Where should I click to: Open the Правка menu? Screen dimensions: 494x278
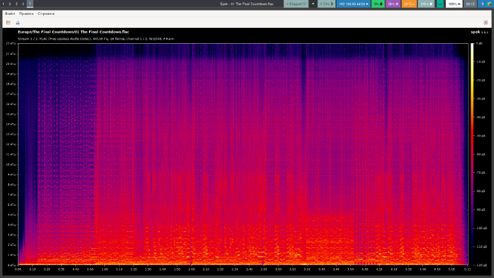click(27, 13)
